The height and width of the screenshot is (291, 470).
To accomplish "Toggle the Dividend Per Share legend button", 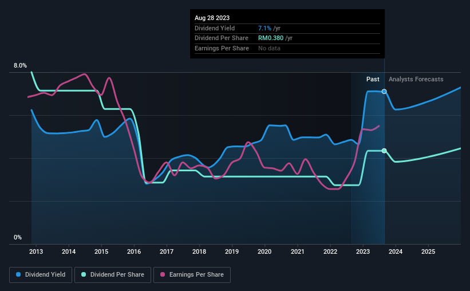I will click(x=113, y=275).
